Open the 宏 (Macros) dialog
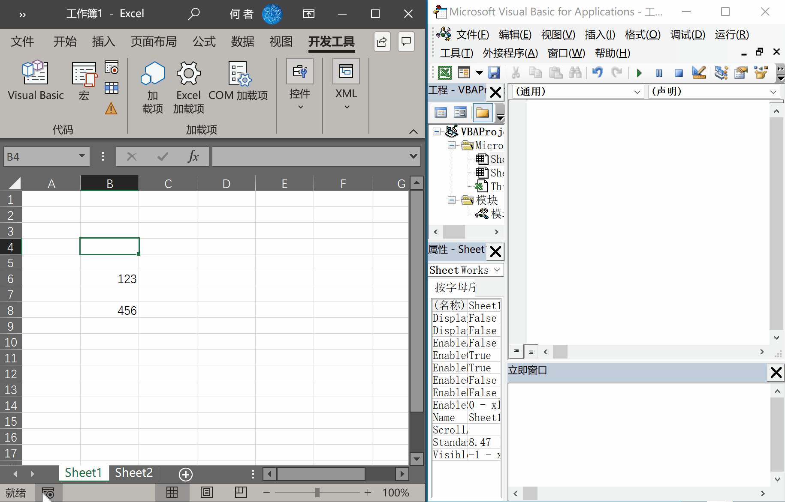Viewport: 785px width, 502px height. [x=84, y=81]
